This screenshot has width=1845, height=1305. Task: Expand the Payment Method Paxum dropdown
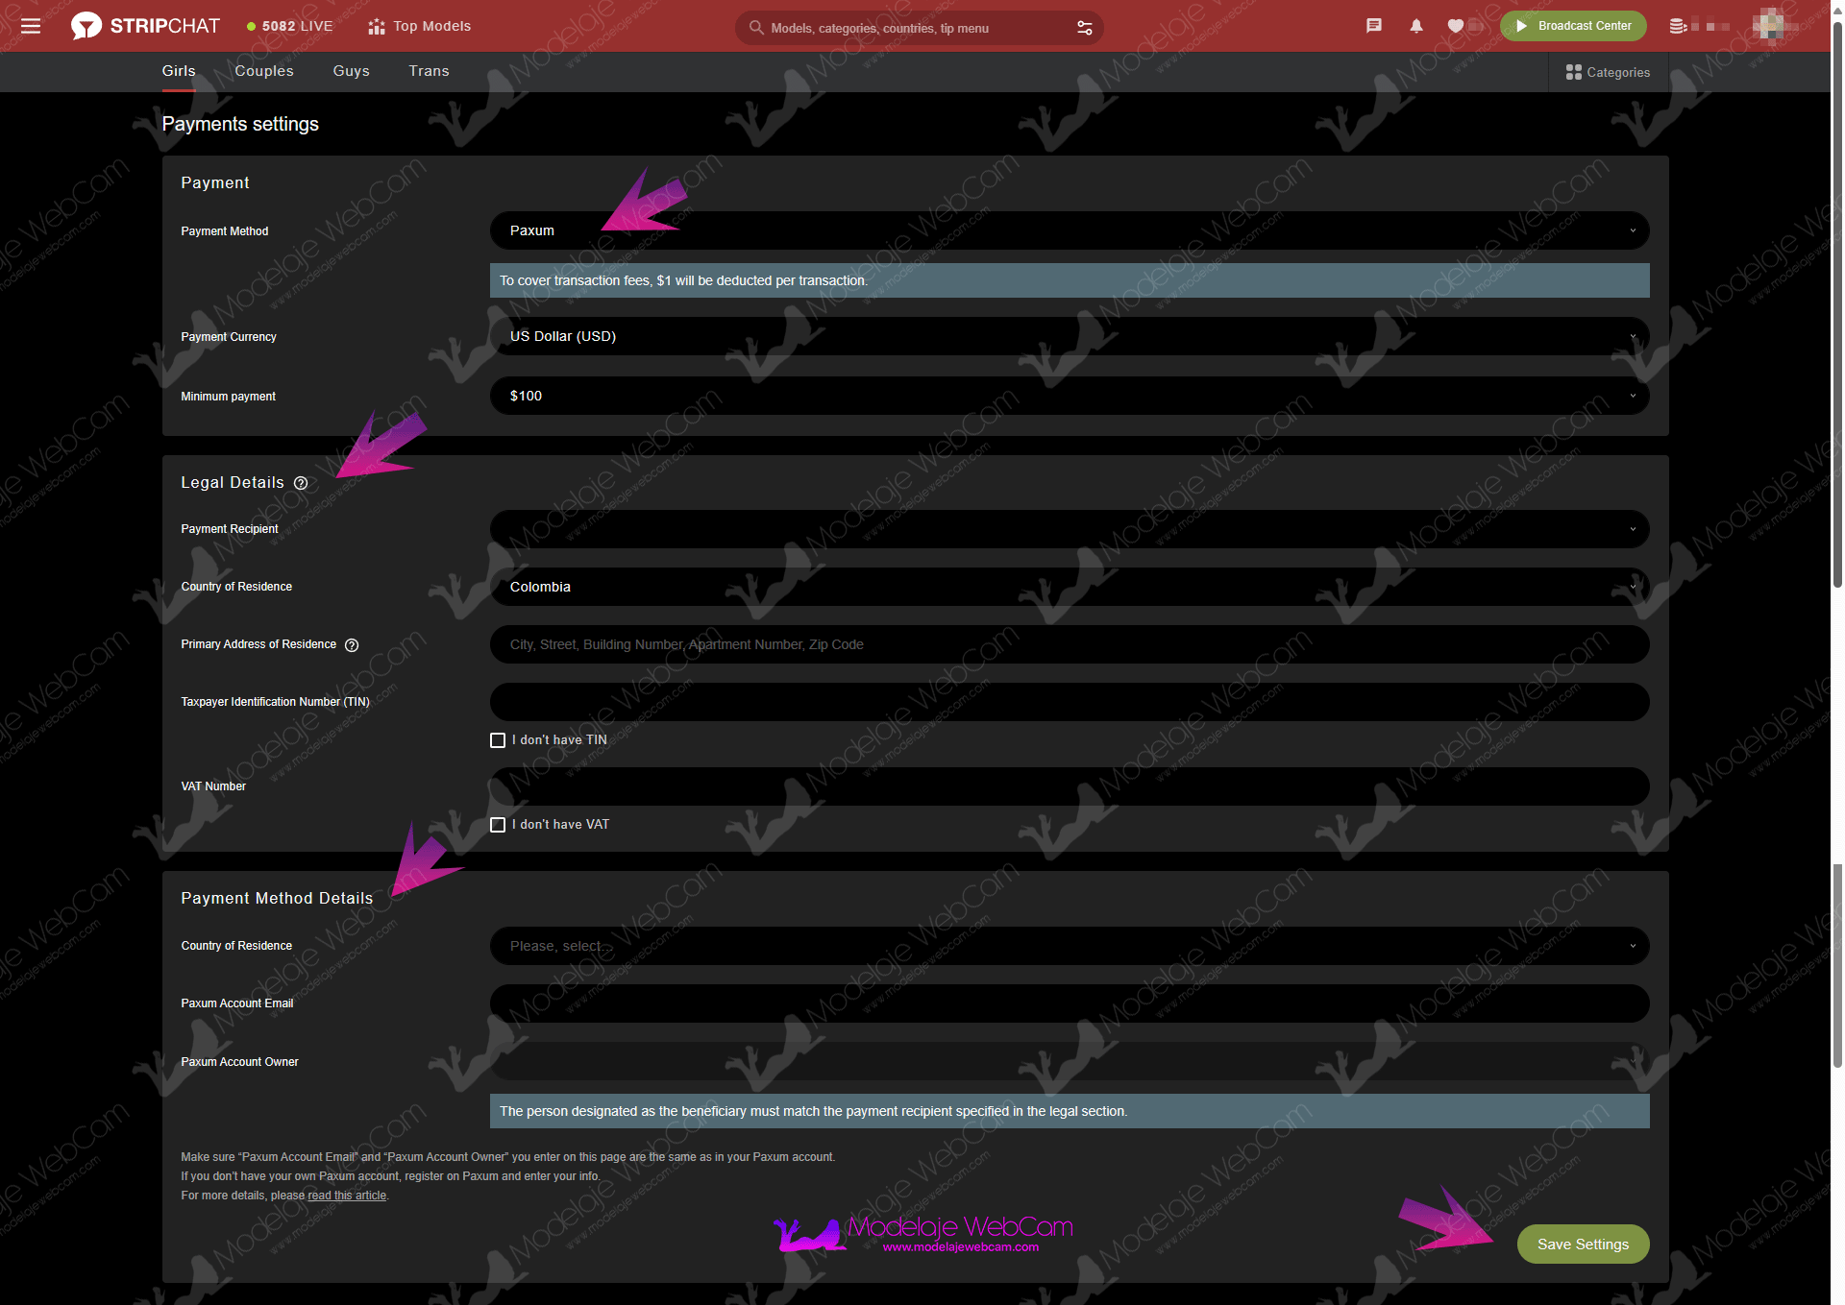point(1069,230)
